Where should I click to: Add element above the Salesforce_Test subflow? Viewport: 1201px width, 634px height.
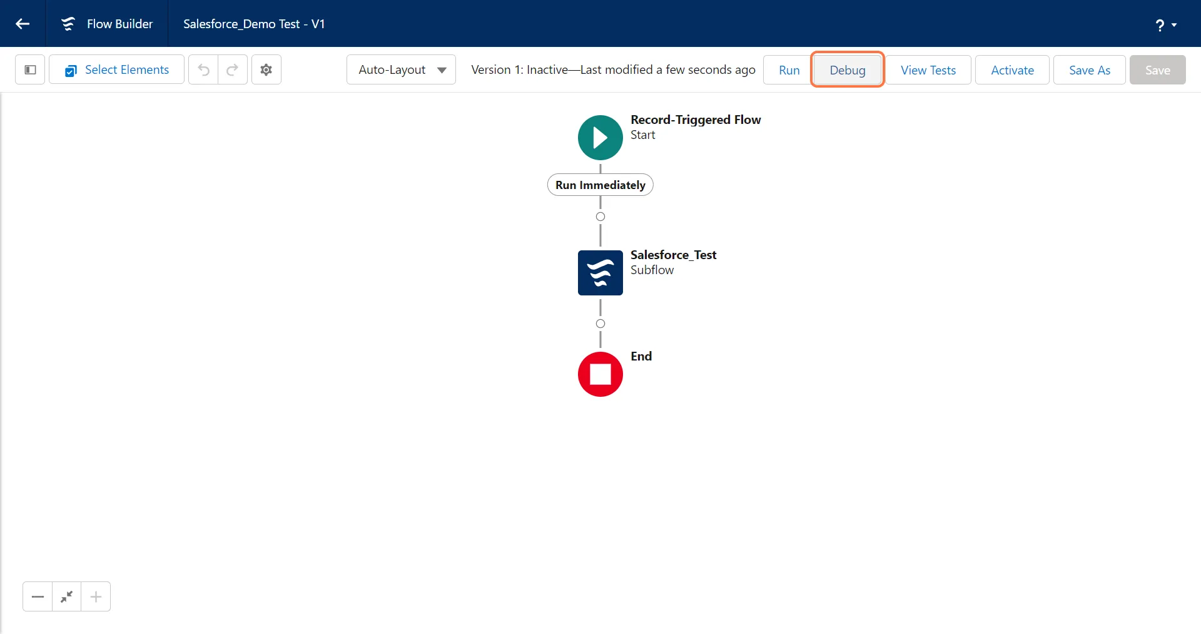(600, 217)
